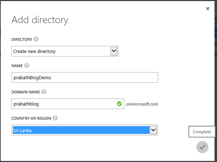This screenshot has width=217, height=162.
Task: Click the green domain validation checkmark
Action: (119, 104)
